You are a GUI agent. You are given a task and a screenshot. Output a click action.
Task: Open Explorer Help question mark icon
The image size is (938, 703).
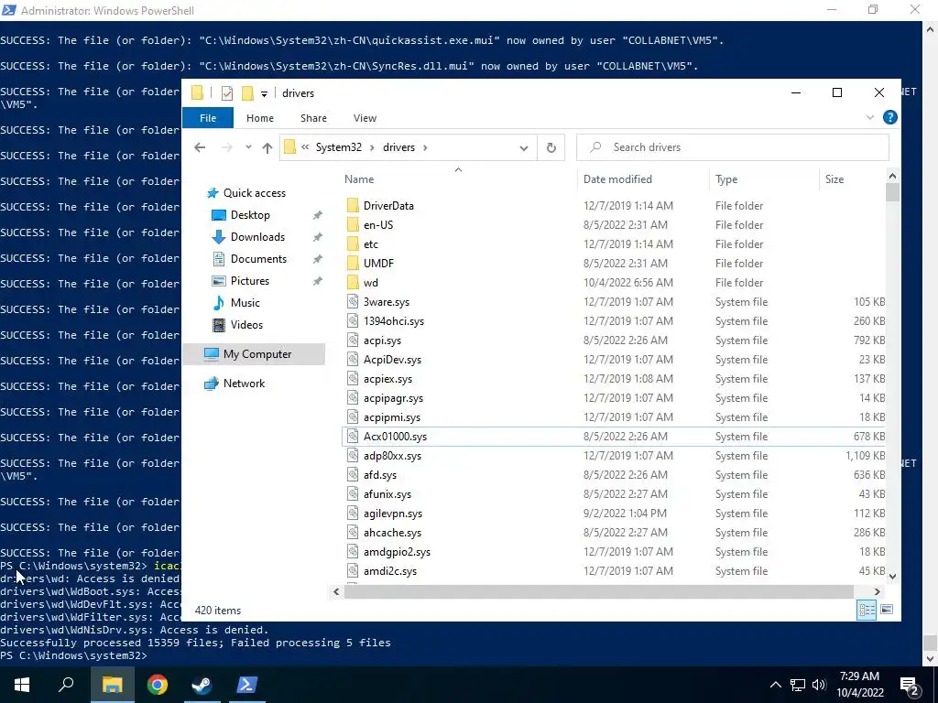[890, 117]
